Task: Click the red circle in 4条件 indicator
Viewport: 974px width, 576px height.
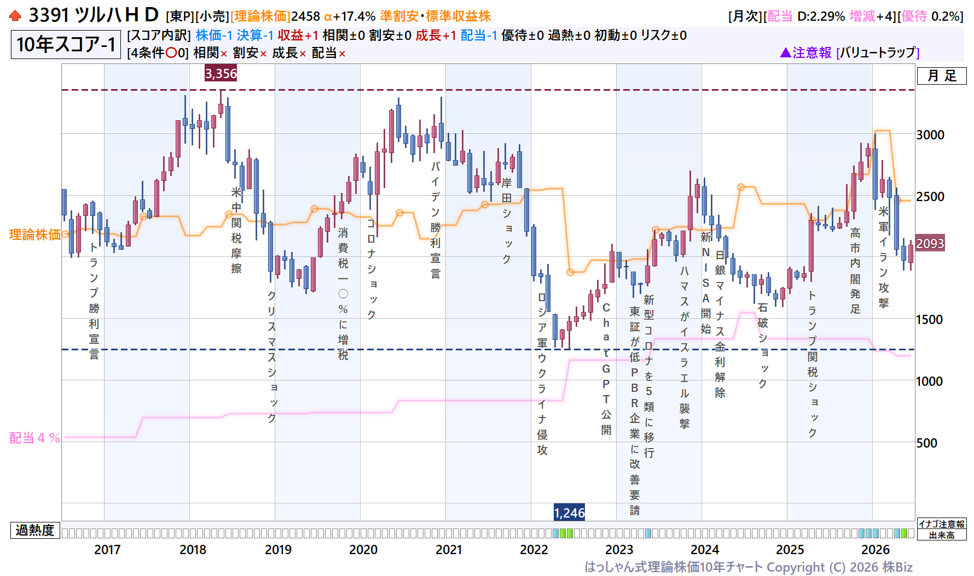Action: click(171, 53)
